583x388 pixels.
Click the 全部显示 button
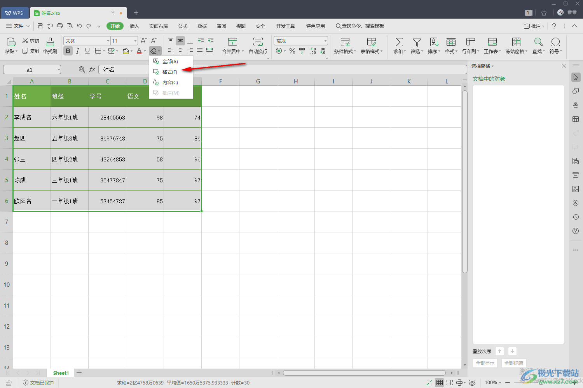[485, 363]
